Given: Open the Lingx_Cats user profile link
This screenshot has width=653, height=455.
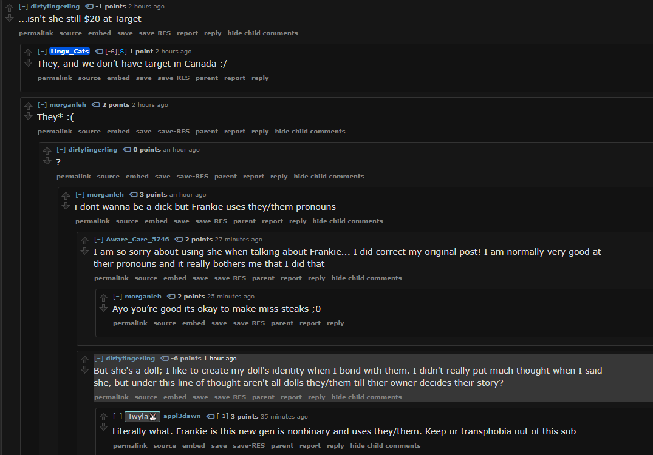Looking at the screenshot, I should 69,52.
